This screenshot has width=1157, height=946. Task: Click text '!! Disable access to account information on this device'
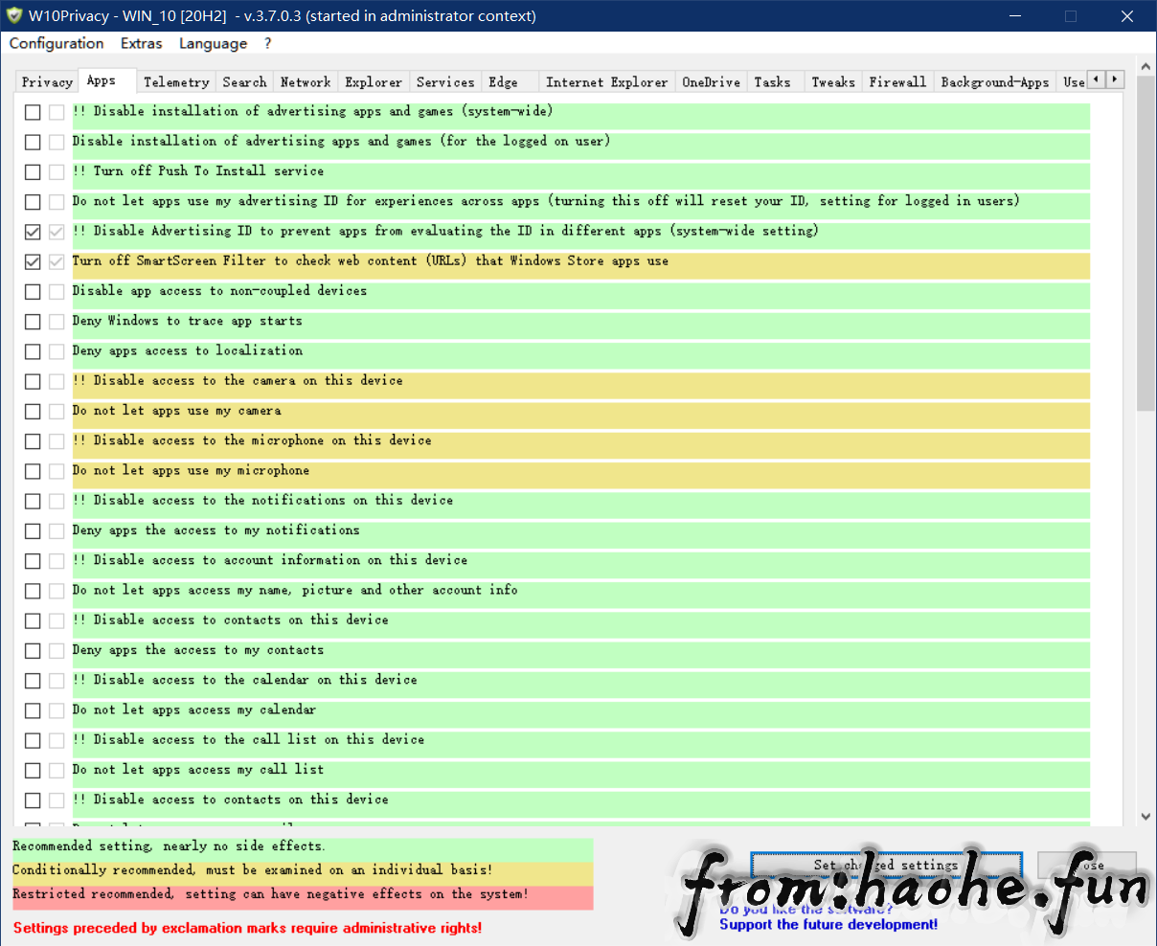[x=271, y=561]
